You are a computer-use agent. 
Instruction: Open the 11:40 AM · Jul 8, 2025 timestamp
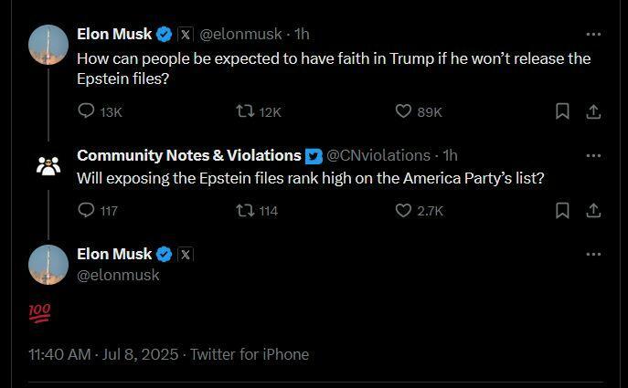pos(105,354)
